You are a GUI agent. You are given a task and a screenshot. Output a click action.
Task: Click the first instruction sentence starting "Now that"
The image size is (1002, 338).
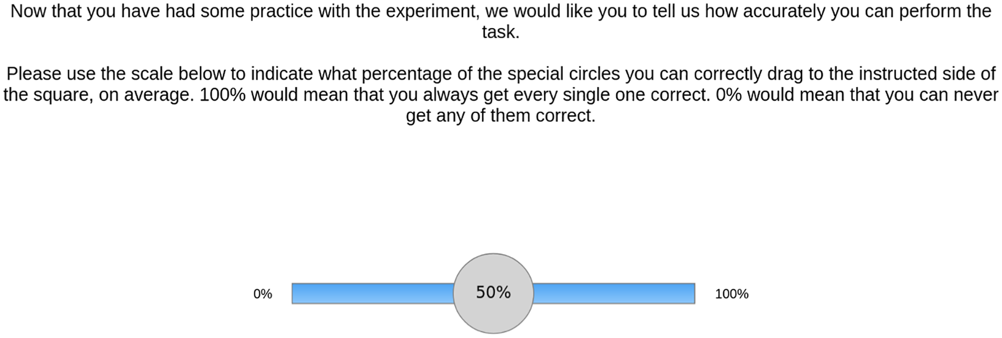(501, 22)
